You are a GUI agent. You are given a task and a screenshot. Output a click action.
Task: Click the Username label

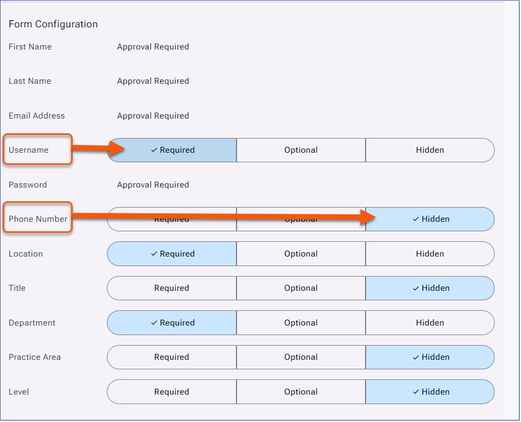coord(28,150)
